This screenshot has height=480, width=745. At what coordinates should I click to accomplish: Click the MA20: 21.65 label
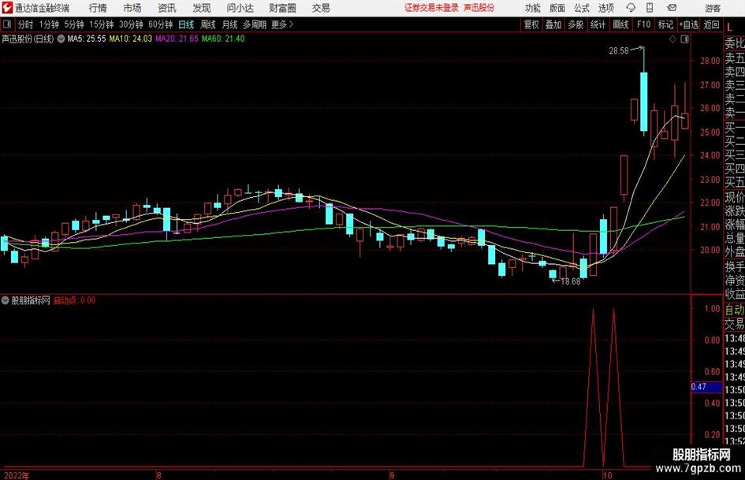[x=177, y=39]
